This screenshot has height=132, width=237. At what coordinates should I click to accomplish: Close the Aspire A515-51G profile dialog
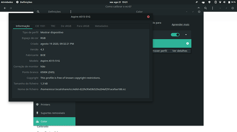(148, 17)
